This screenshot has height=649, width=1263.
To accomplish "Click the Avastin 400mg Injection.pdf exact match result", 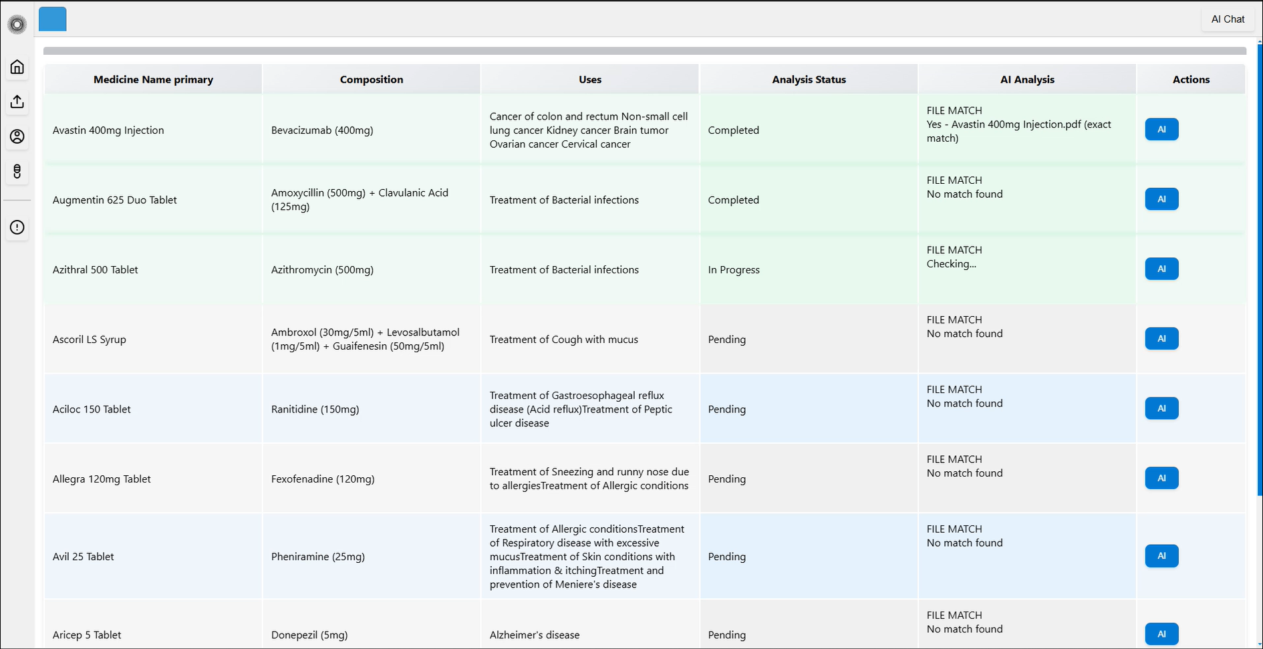I will (1019, 131).
